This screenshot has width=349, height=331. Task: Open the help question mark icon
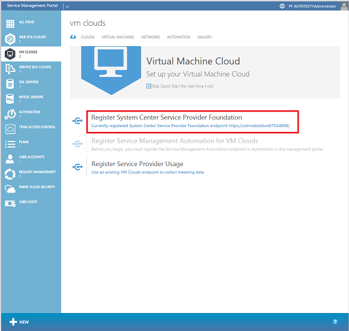pos(335,321)
